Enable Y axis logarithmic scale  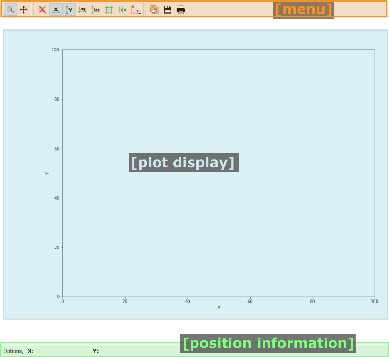[x=95, y=10]
